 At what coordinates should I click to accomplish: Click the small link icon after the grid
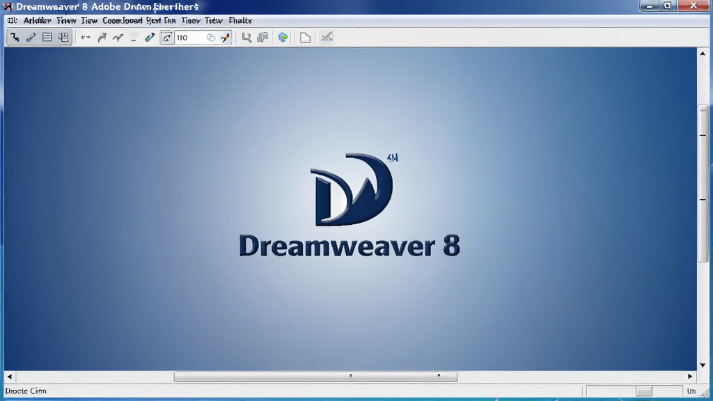(86, 38)
